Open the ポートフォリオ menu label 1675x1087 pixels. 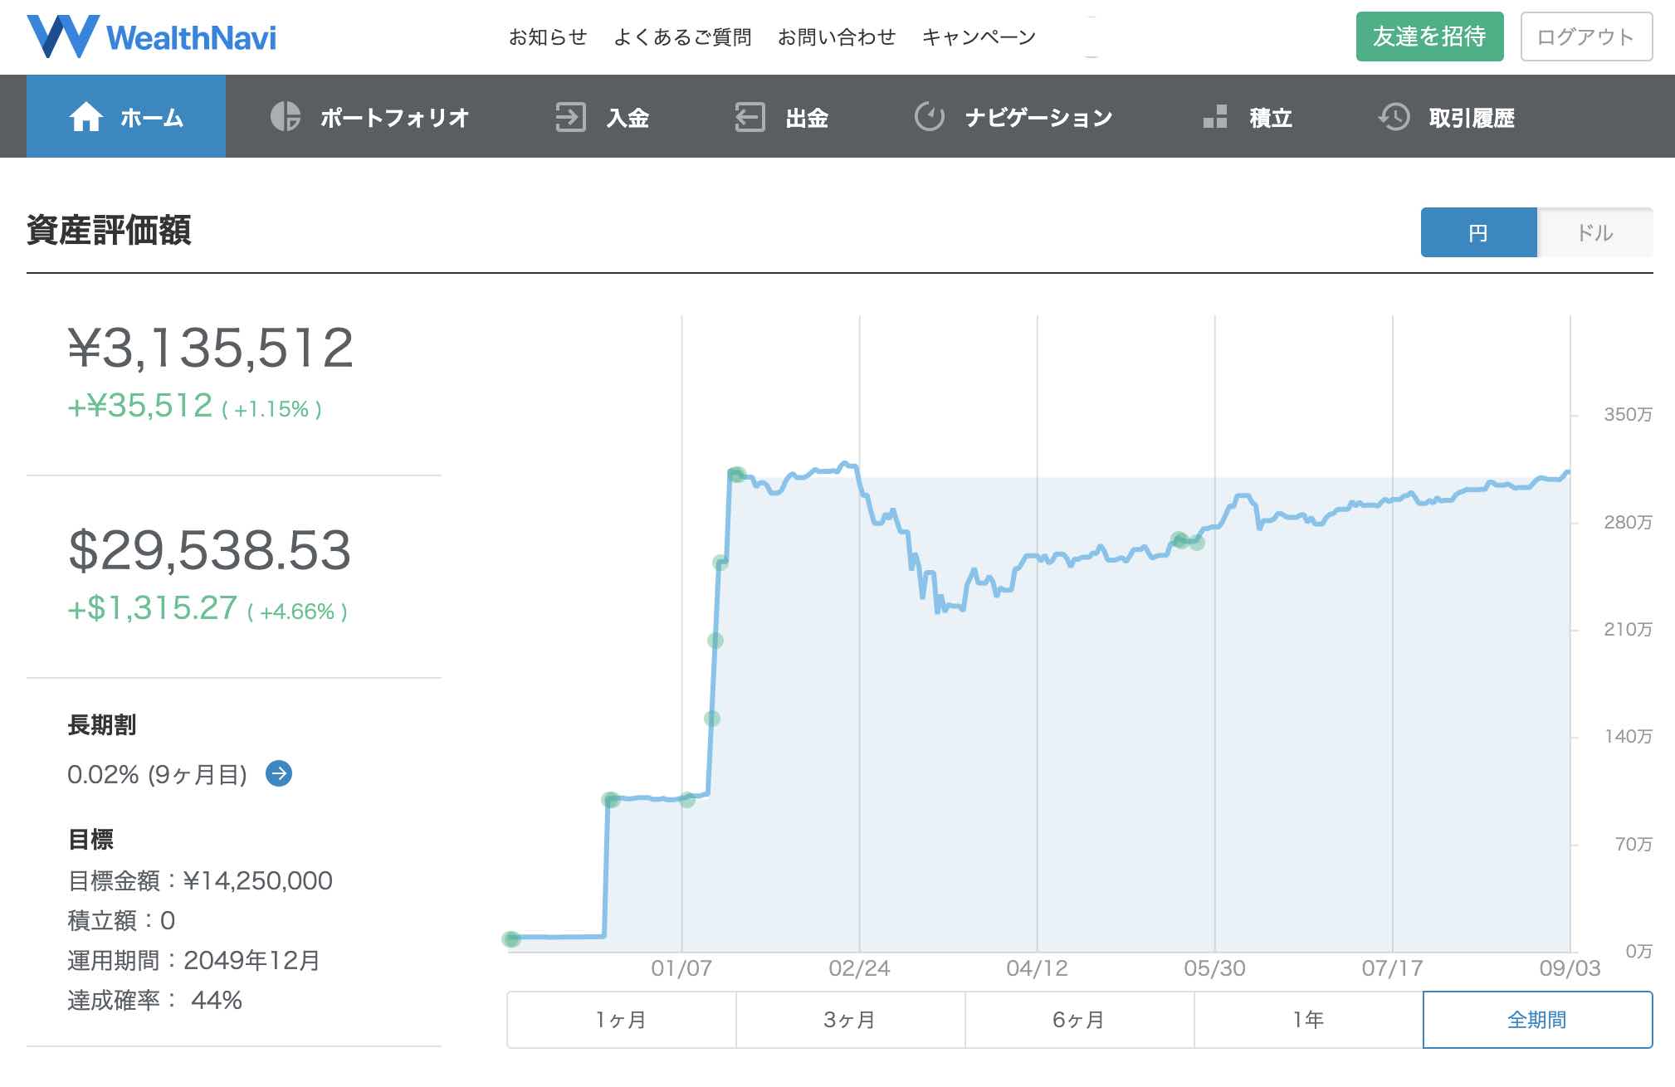click(395, 118)
